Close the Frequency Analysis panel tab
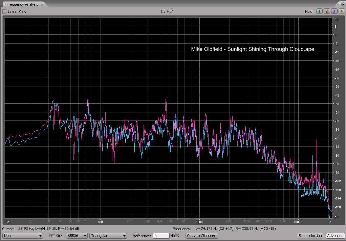This screenshot has height=241, width=346. coord(42,4)
